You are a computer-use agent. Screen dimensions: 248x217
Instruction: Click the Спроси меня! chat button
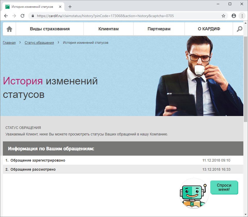pos(224,187)
